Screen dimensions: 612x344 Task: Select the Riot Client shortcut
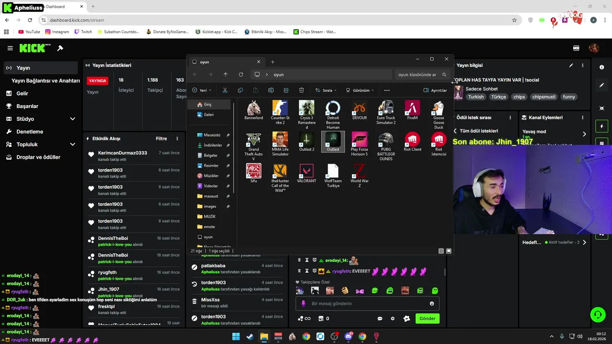(412, 142)
